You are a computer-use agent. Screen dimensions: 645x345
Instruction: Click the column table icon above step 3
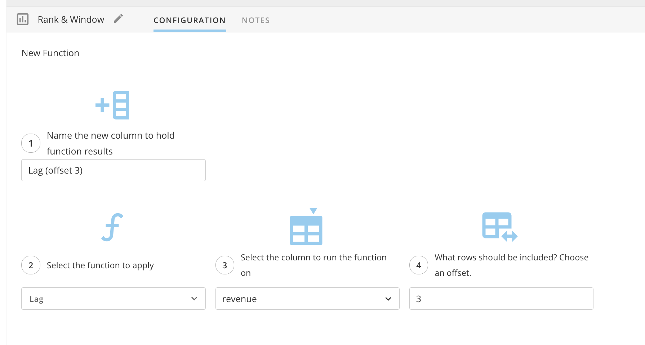click(x=306, y=227)
